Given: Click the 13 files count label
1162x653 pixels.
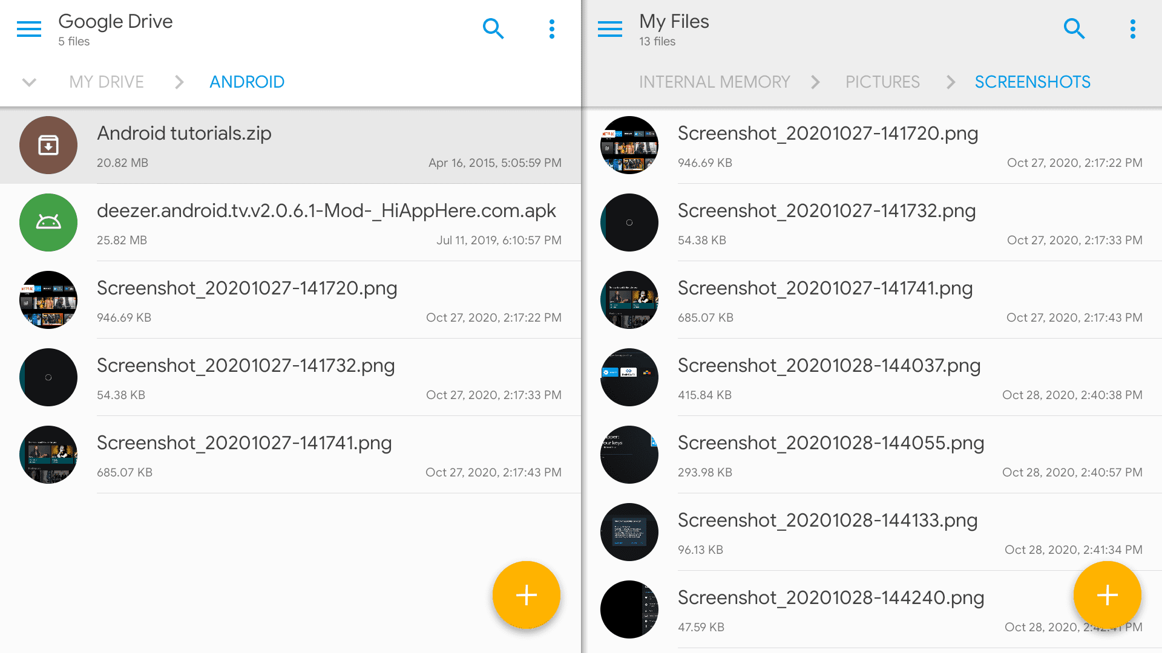Looking at the screenshot, I should [x=657, y=41].
